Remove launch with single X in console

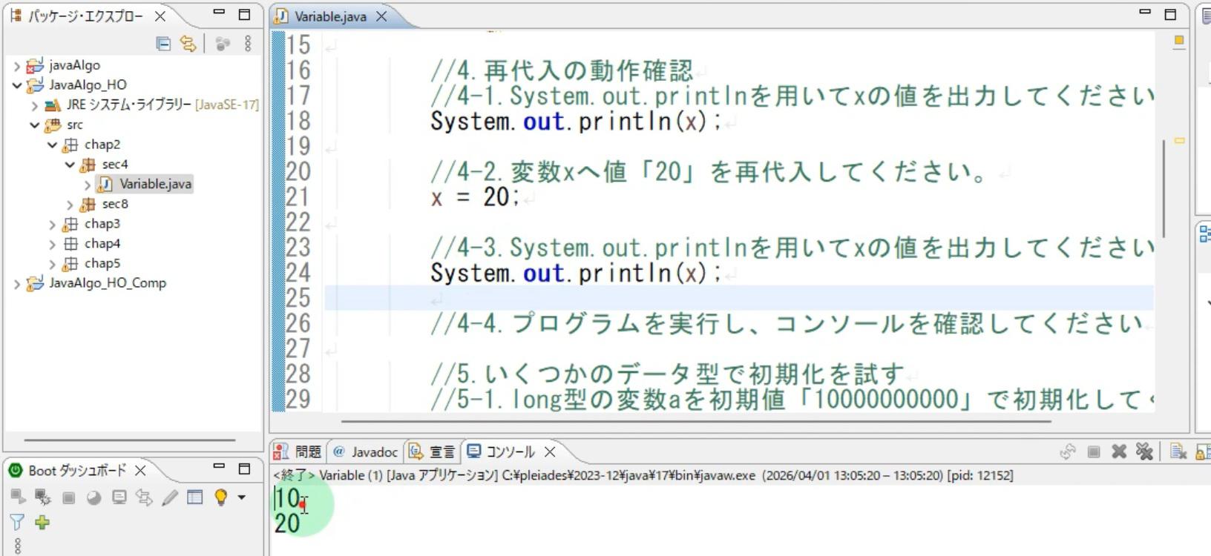click(1119, 451)
